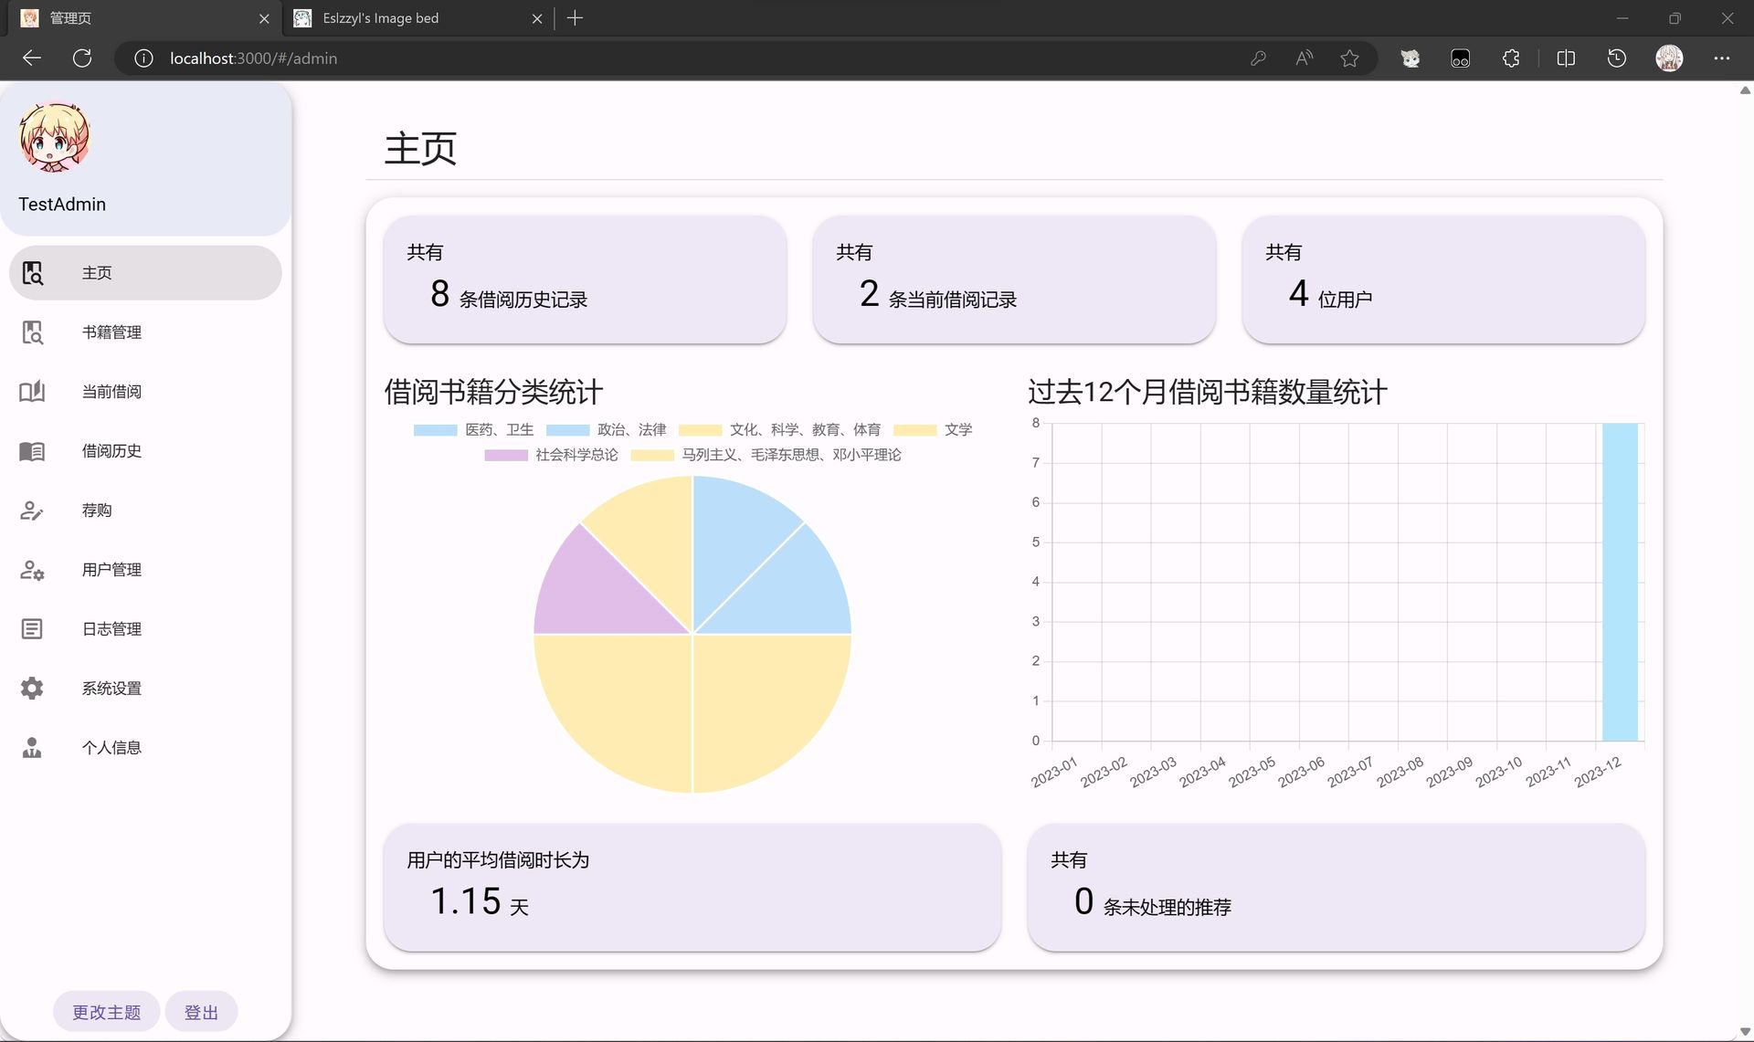This screenshot has width=1754, height=1042.
Task: Open the password key icon in address bar
Action: [1258, 58]
